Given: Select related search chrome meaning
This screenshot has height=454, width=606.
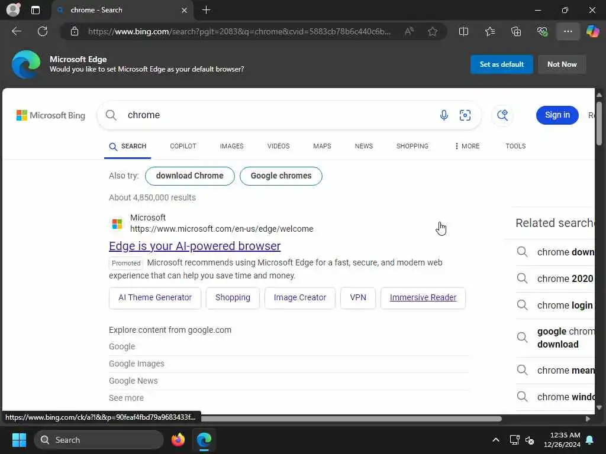Looking at the screenshot, I should coord(555,370).
